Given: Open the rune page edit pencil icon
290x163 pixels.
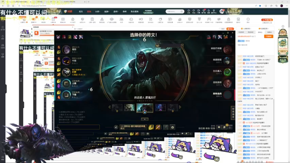Looking at the screenshot, I should tap(116, 127).
